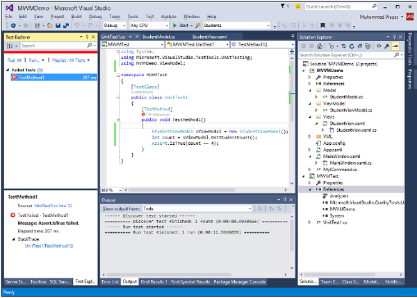Open Properties wrench icon in Solution Explorer
Screen dimensions: 417x298
[x=386, y=45]
